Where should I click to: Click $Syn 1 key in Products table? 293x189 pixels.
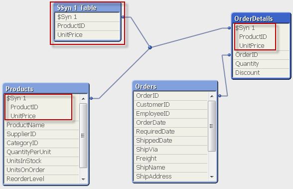coord(42,98)
